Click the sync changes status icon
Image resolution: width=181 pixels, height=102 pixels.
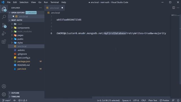tap(14, 100)
